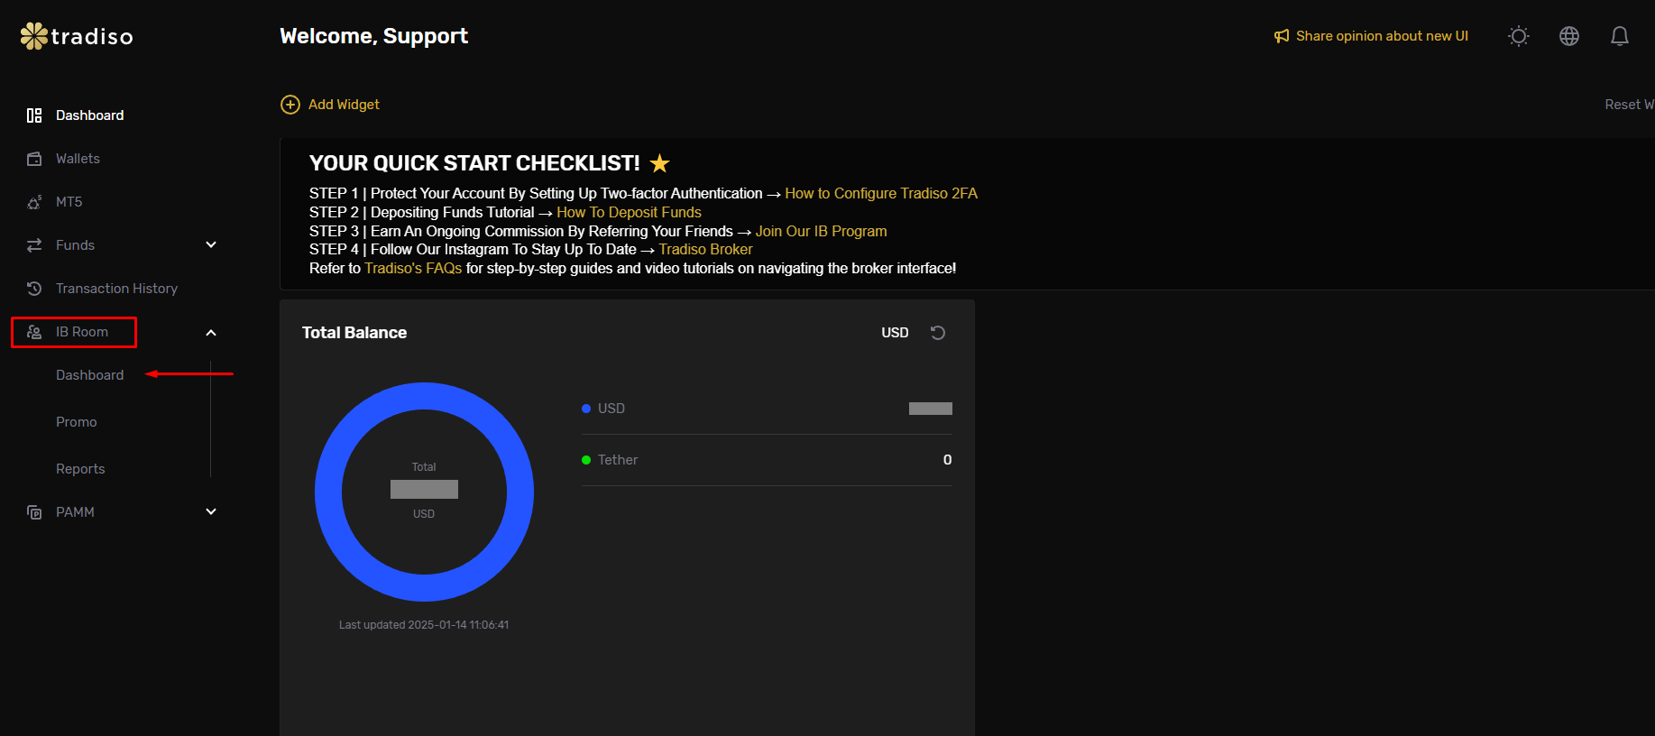Image resolution: width=1655 pixels, height=736 pixels.
Task: Click the PAMM copy icon
Action: click(34, 512)
